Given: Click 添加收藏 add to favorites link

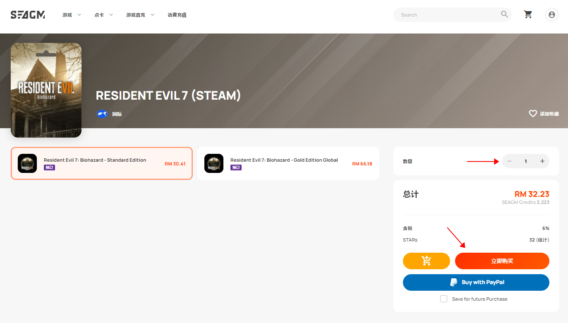Looking at the screenshot, I should [549, 114].
